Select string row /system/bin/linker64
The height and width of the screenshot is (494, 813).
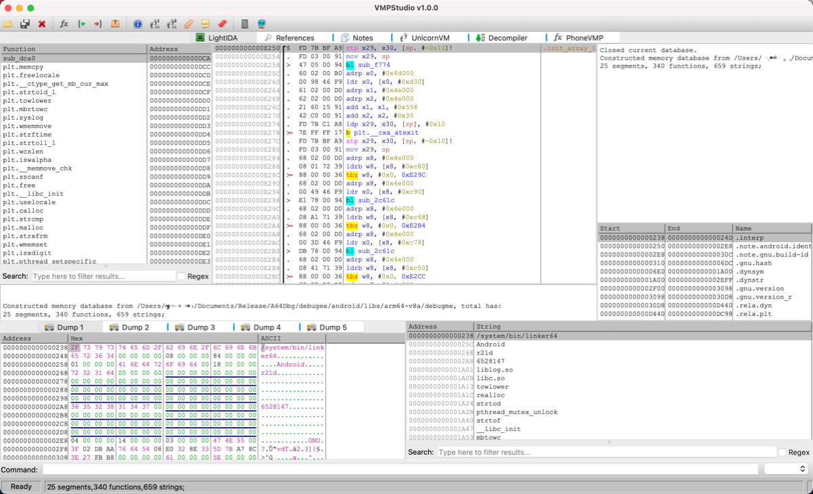pyautogui.click(x=608, y=336)
